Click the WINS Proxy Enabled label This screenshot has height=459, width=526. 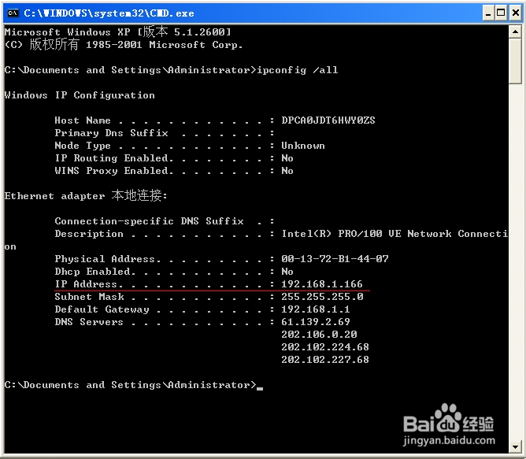tap(113, 171)
